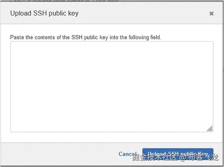Image resolution: width=224 pixels, height=167 pixels.
Task: Click the "Upload SSH public key" dialog title
Action: [x=44, y=13]
